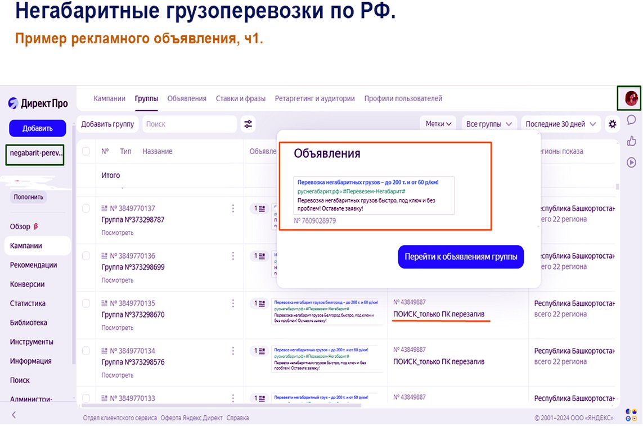Collapse the left sidebar arrow

[14, 415]
